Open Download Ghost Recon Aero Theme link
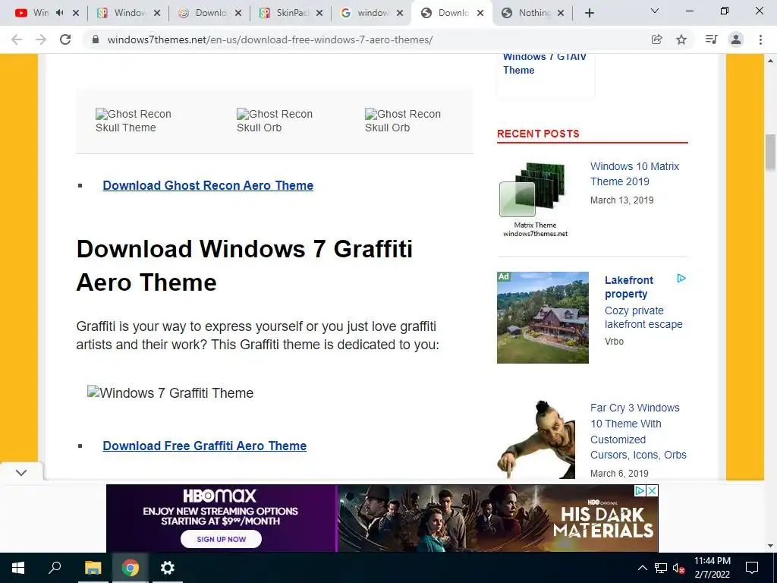Screen dimensions: 777x583 (208, 185)
